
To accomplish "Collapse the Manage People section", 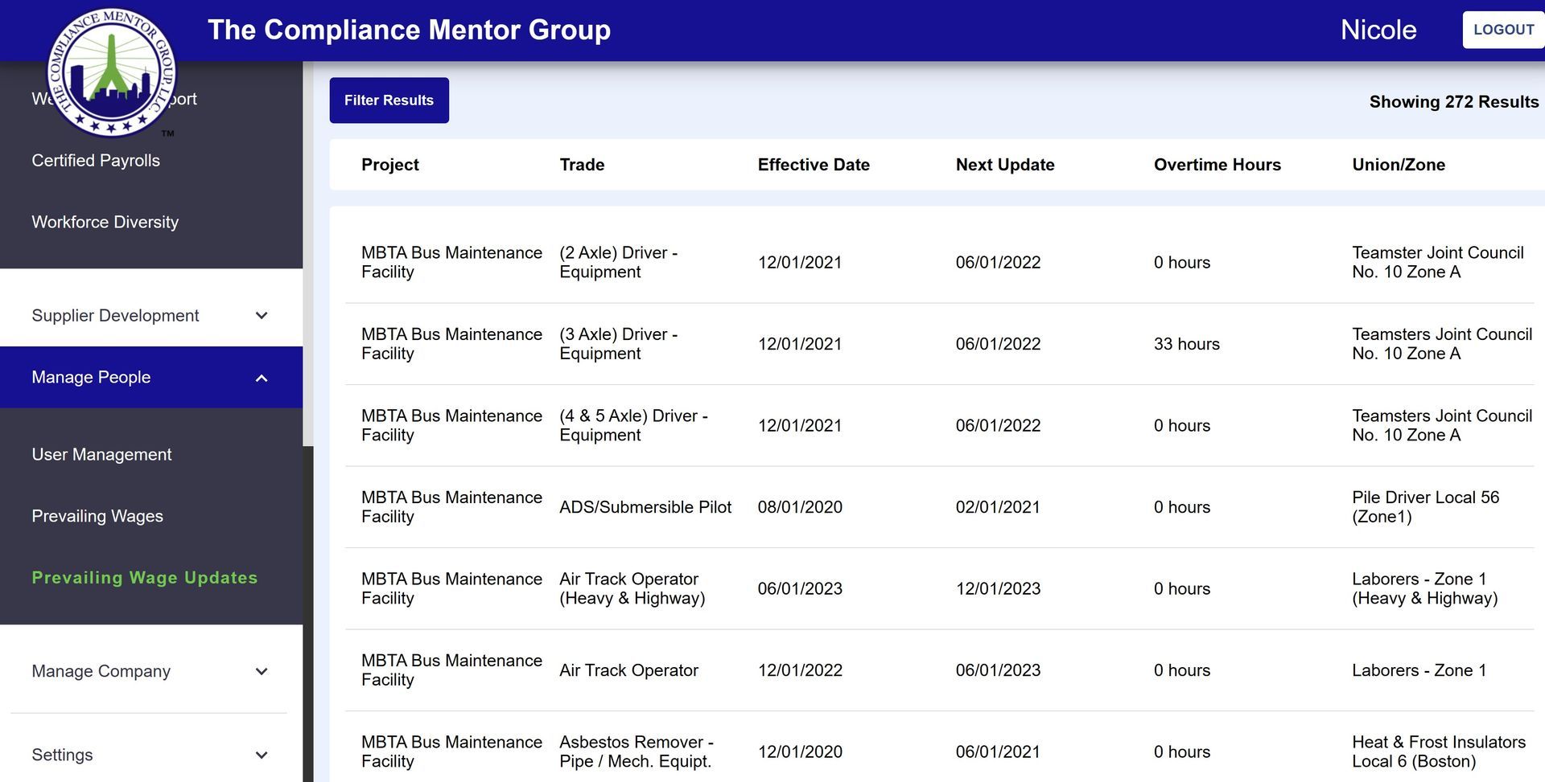I will point(261,378).
